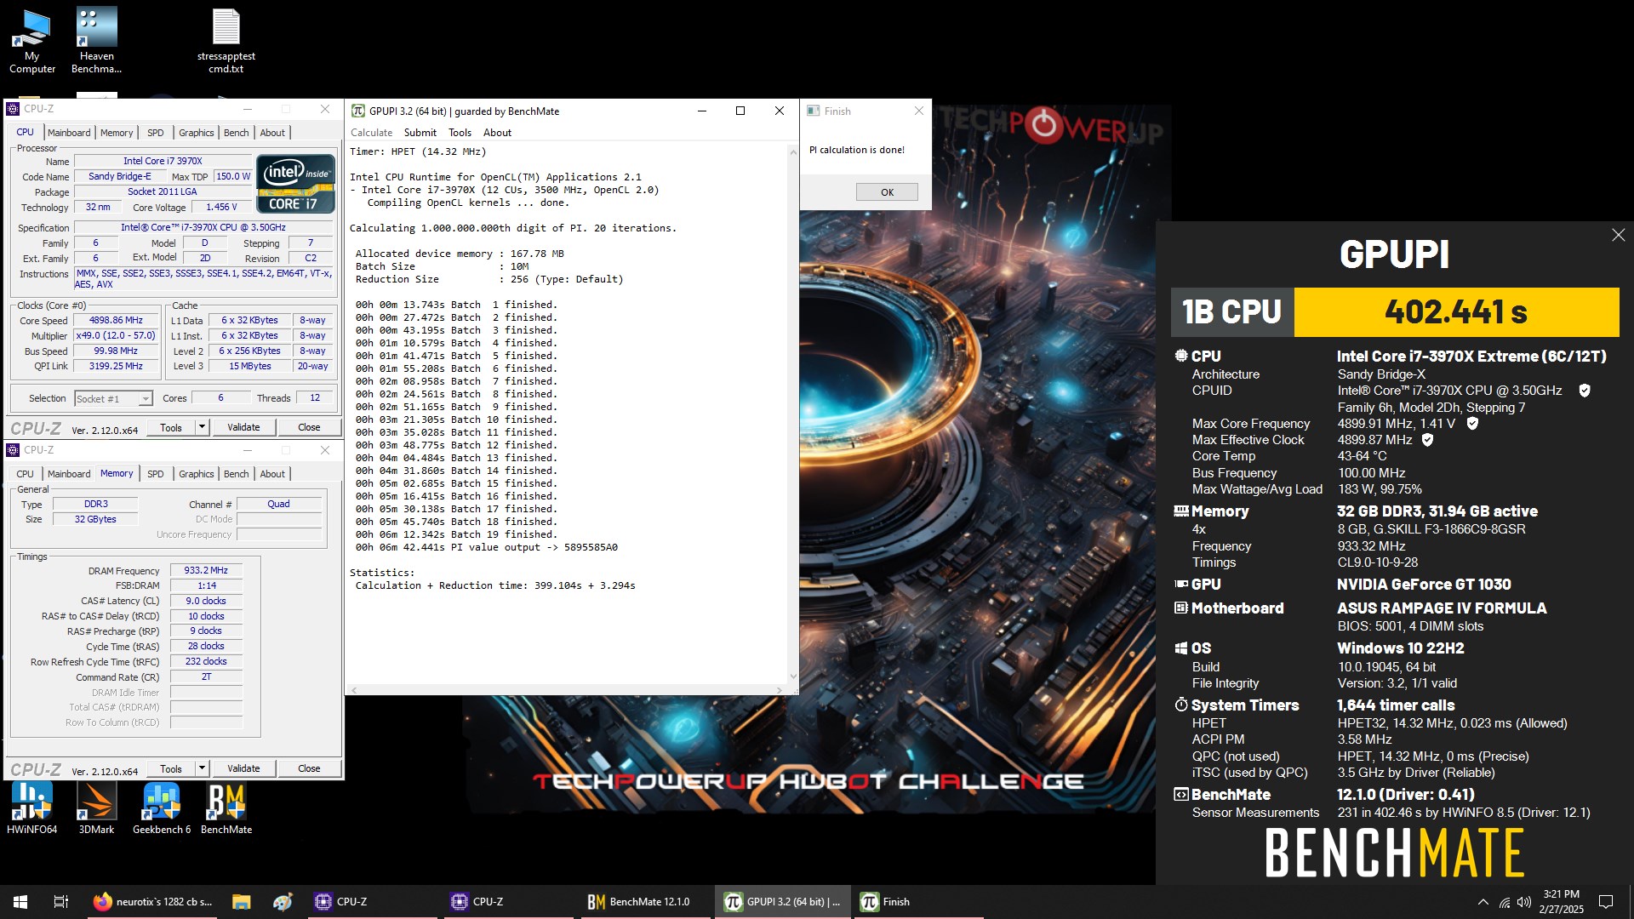Launch HWiNFO64 desktop shortcut
This screenshot has width=1634, height=919.
point(31,808)
